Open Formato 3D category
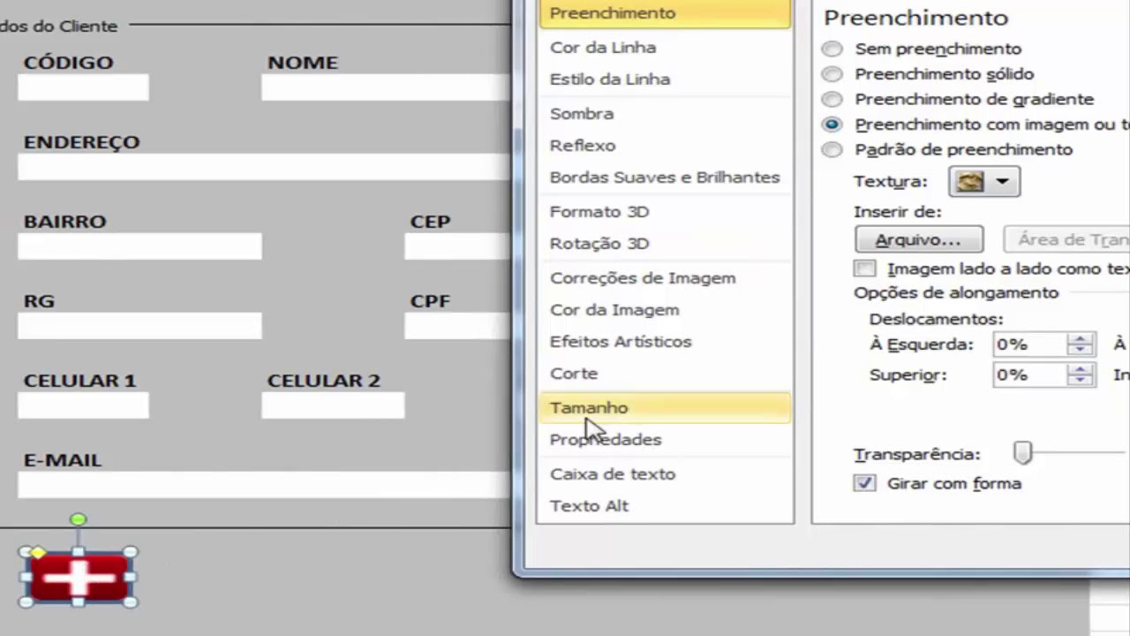Screen dimensions: 1130x636 point(665,212)
